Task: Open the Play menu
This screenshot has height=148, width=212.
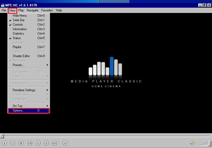Action: 21,10
